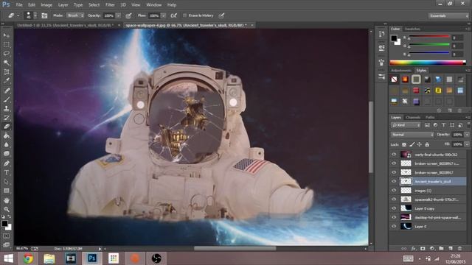
Task: Open the Filter menu
Action: pyautogui.click(x=110, y=5)
